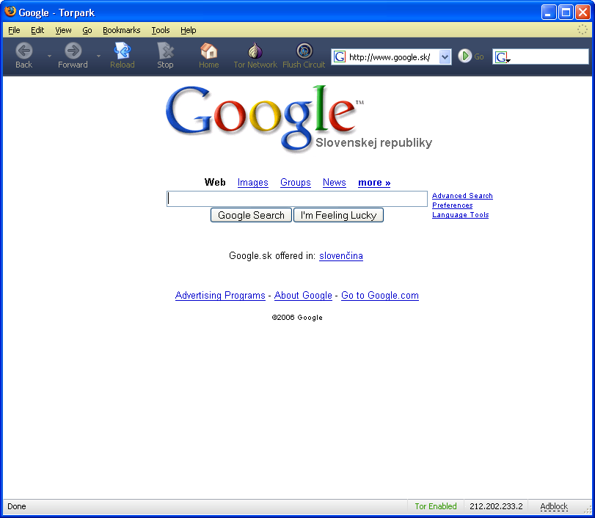Open the Groups search link
The height and width of the screenshot is (518, 595).
(295, 183)
